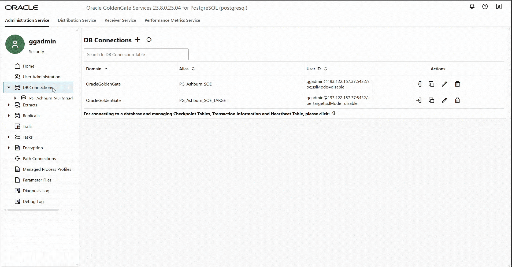This screenshot has height=267, width=512.
Task: Open Managed Process Profiles in the sidebar
Action: [47, 169]
